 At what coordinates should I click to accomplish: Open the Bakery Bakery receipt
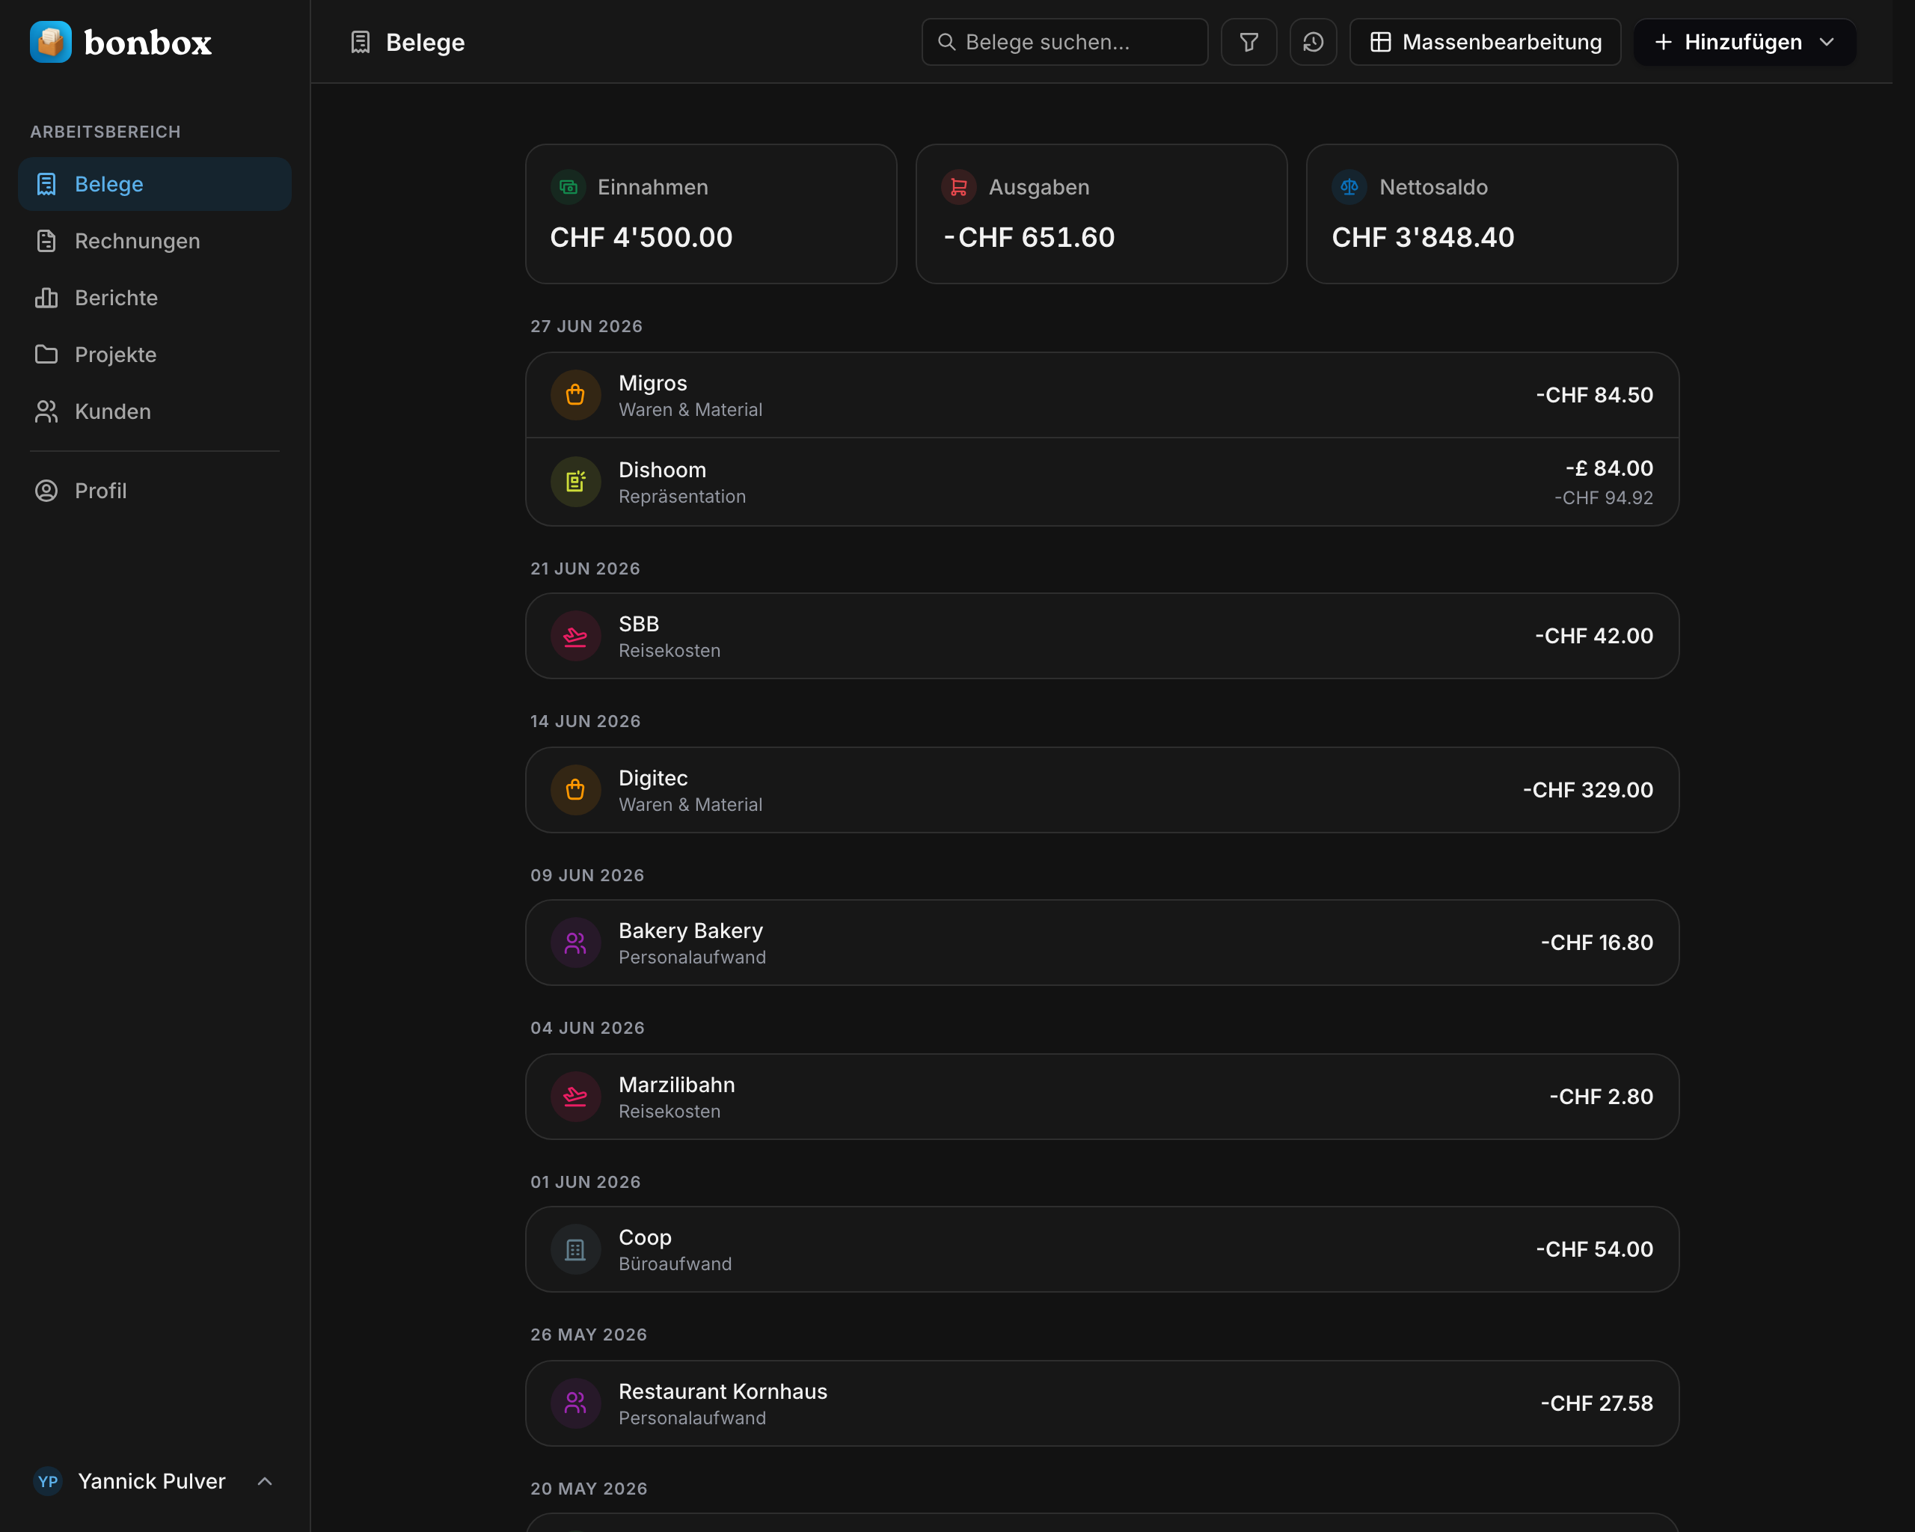pyautogui.click(x=1101, y=943)
